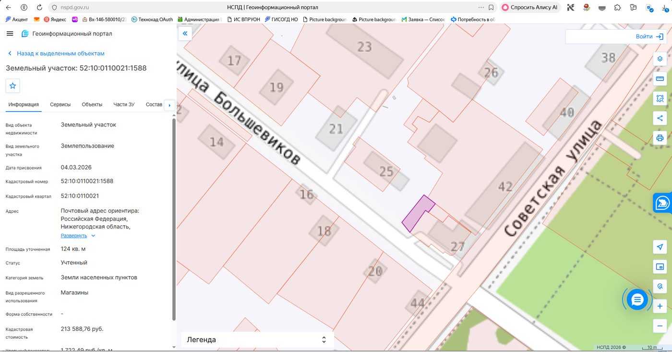672x352 pixels.
Task: Click the info panel vertical scrollbar
Action: [x=174, y=219]
